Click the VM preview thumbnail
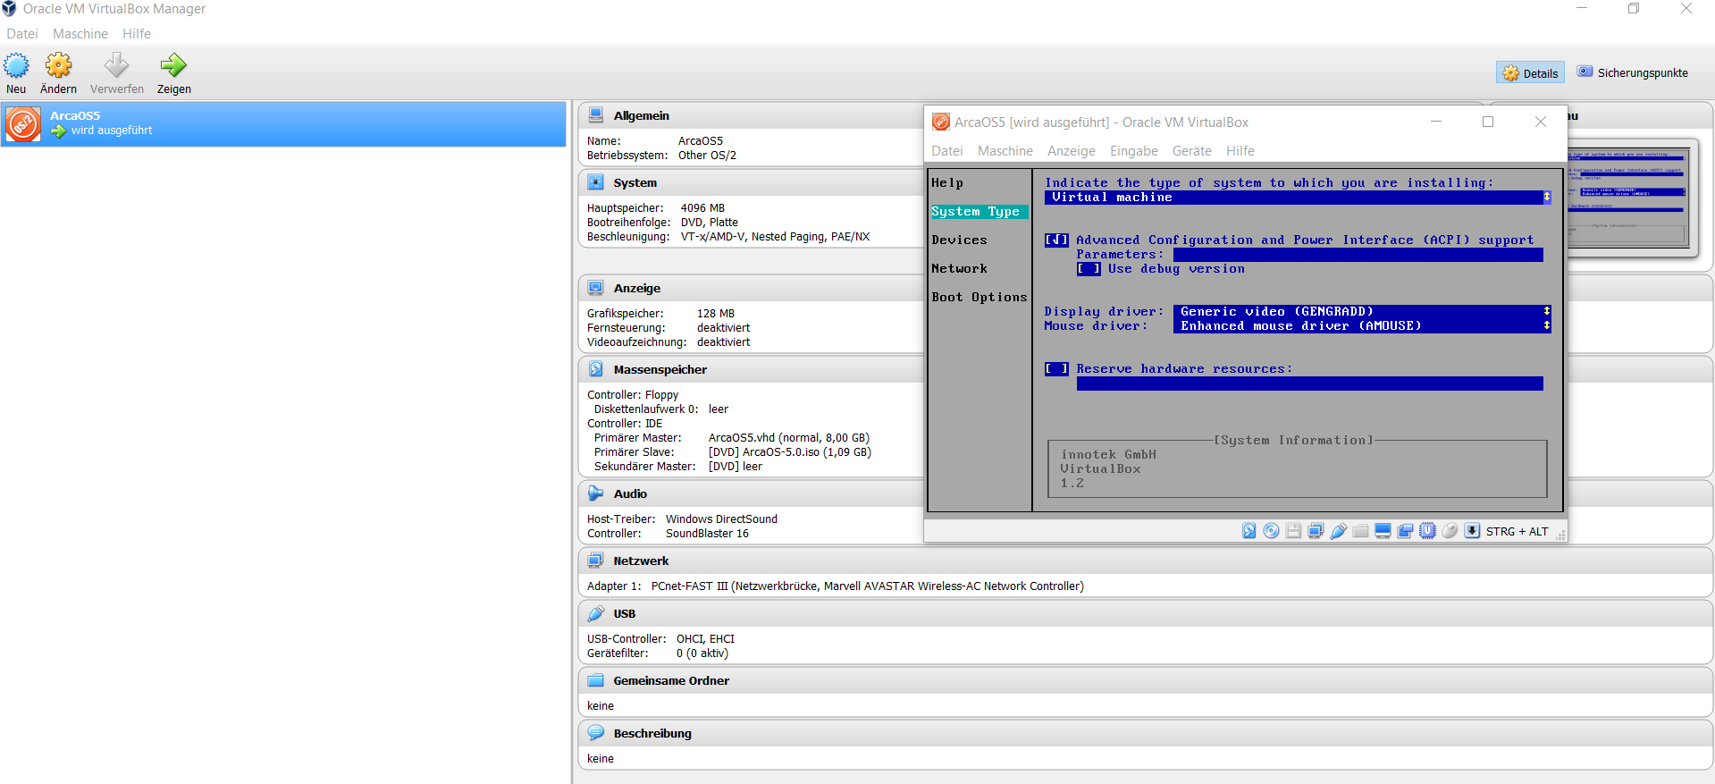 pos(1629,197)
